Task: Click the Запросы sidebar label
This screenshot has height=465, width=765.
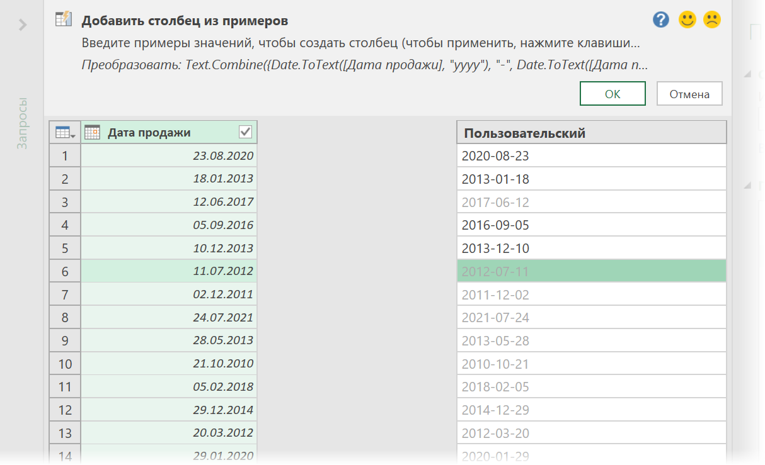Action: [23, 123]
